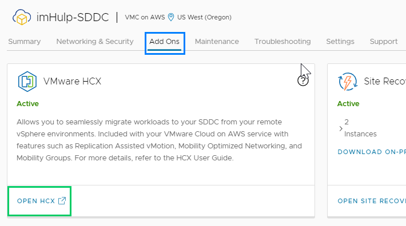The width and height of the screenshot is (406, 226).
Task: Click the imHulp-SDDC cloud cube icon
Action: tap(22, 17)
